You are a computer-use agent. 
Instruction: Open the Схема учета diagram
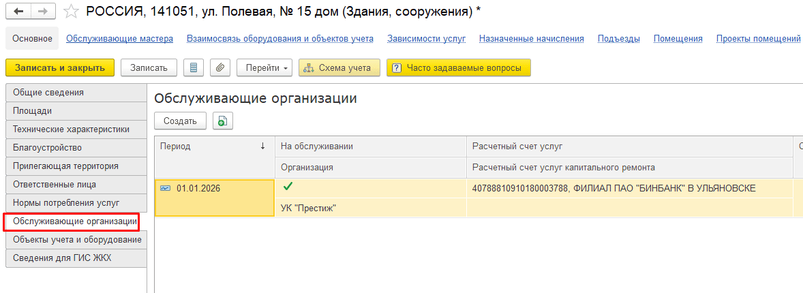tap(337, 67)
